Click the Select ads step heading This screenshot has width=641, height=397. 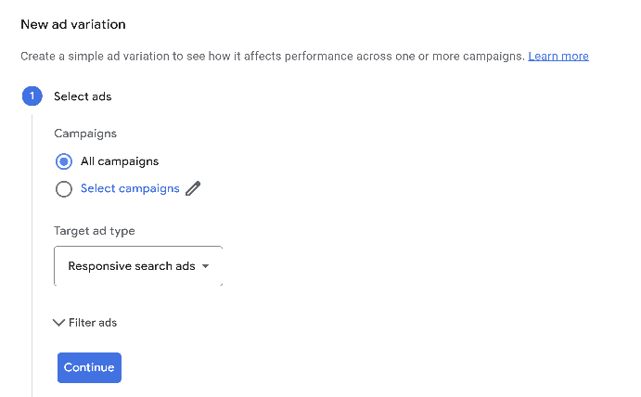click(x=83, y=96)
